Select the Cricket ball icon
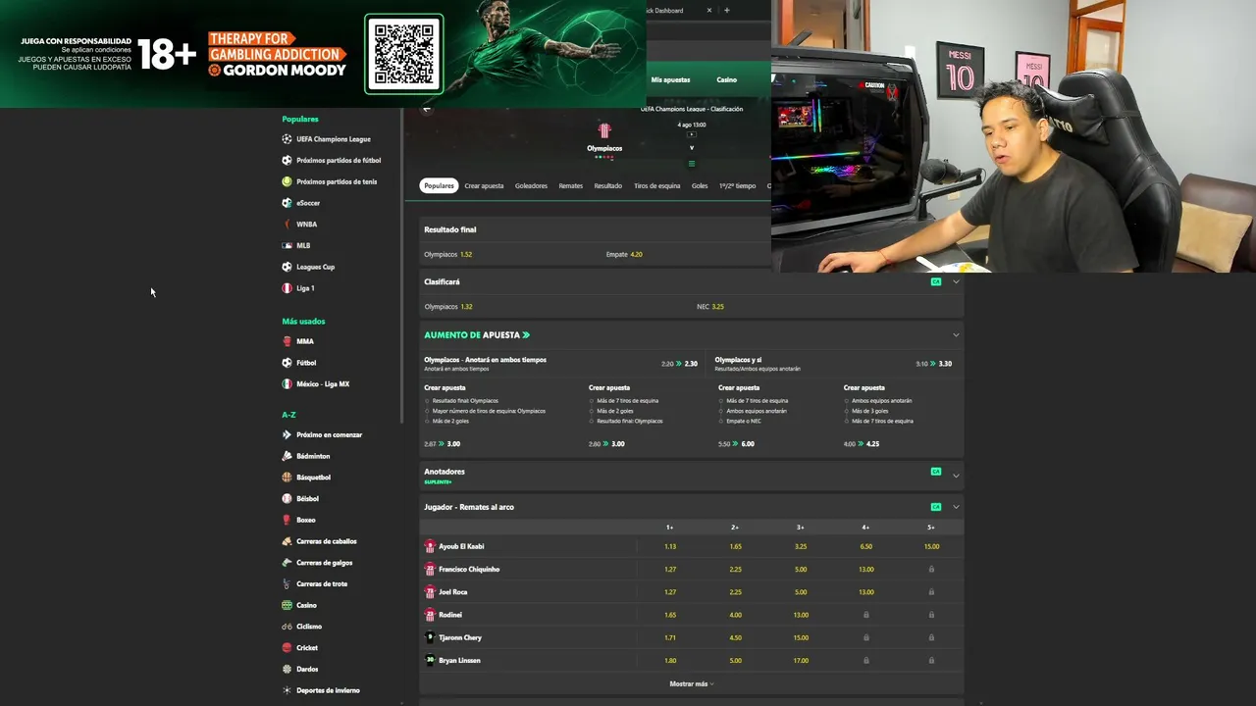The width and height of the screenshot is (1256, 706). [287, 648]
